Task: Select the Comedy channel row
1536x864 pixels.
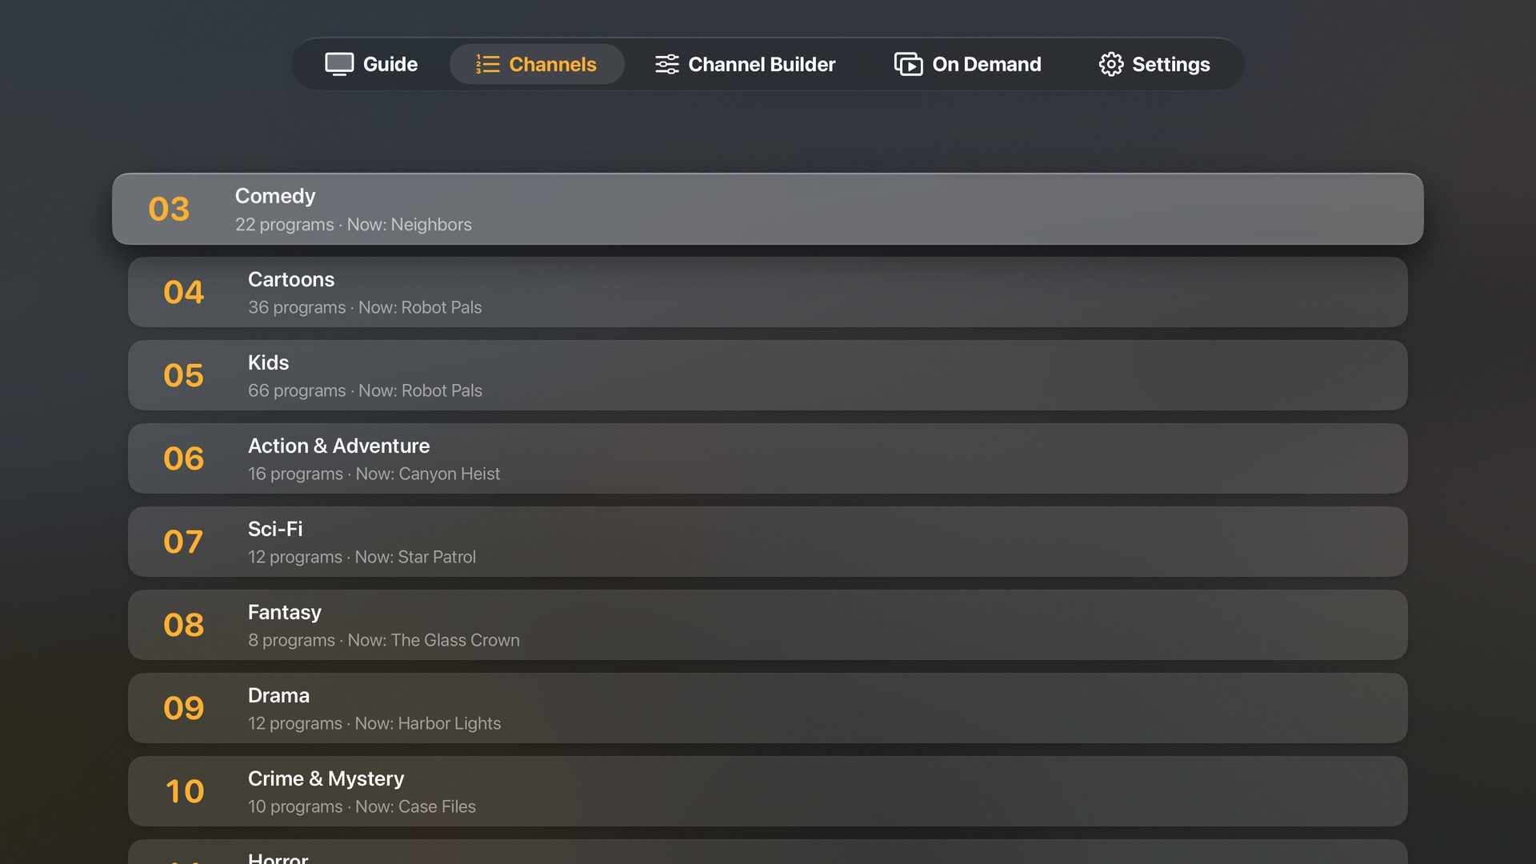Action: (768, 209)
